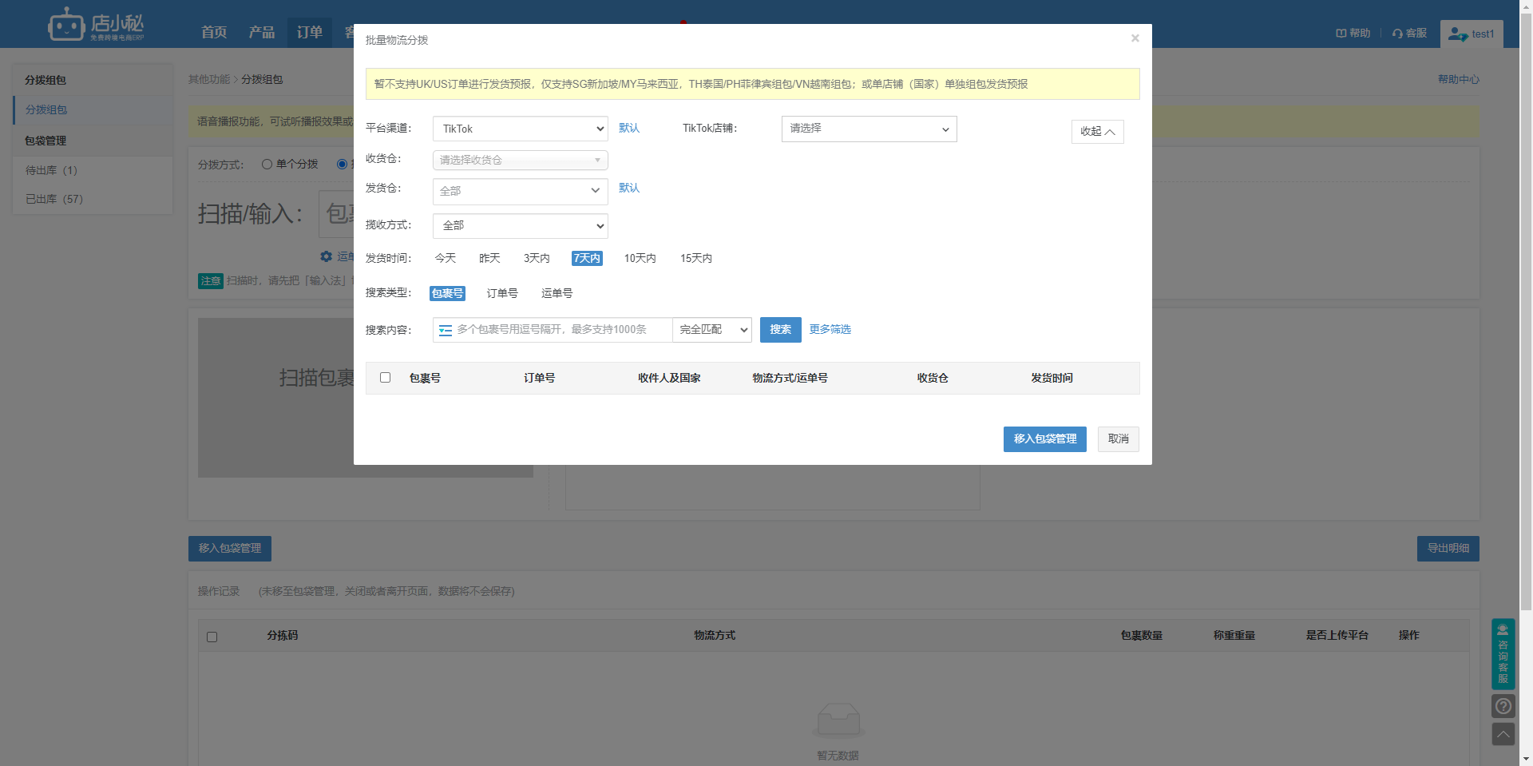The width and height of the screenshot is (1533, 766).
Task: Close the 批量物流分拨 dialog with X
Action: [1135, 38]
